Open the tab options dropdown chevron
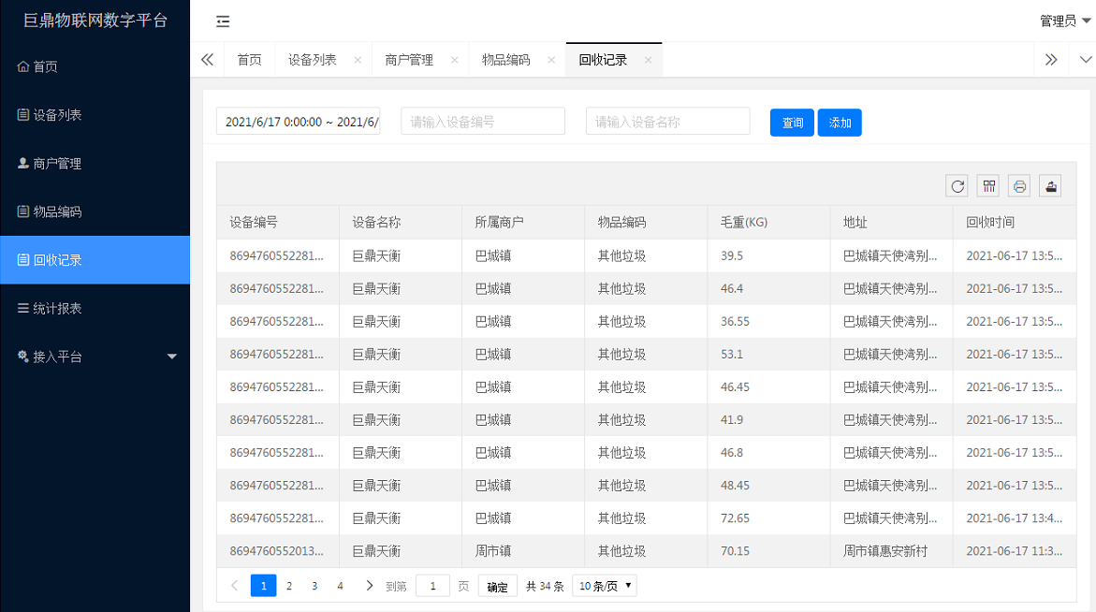The image size is (1096, 612). [1085, 59]
